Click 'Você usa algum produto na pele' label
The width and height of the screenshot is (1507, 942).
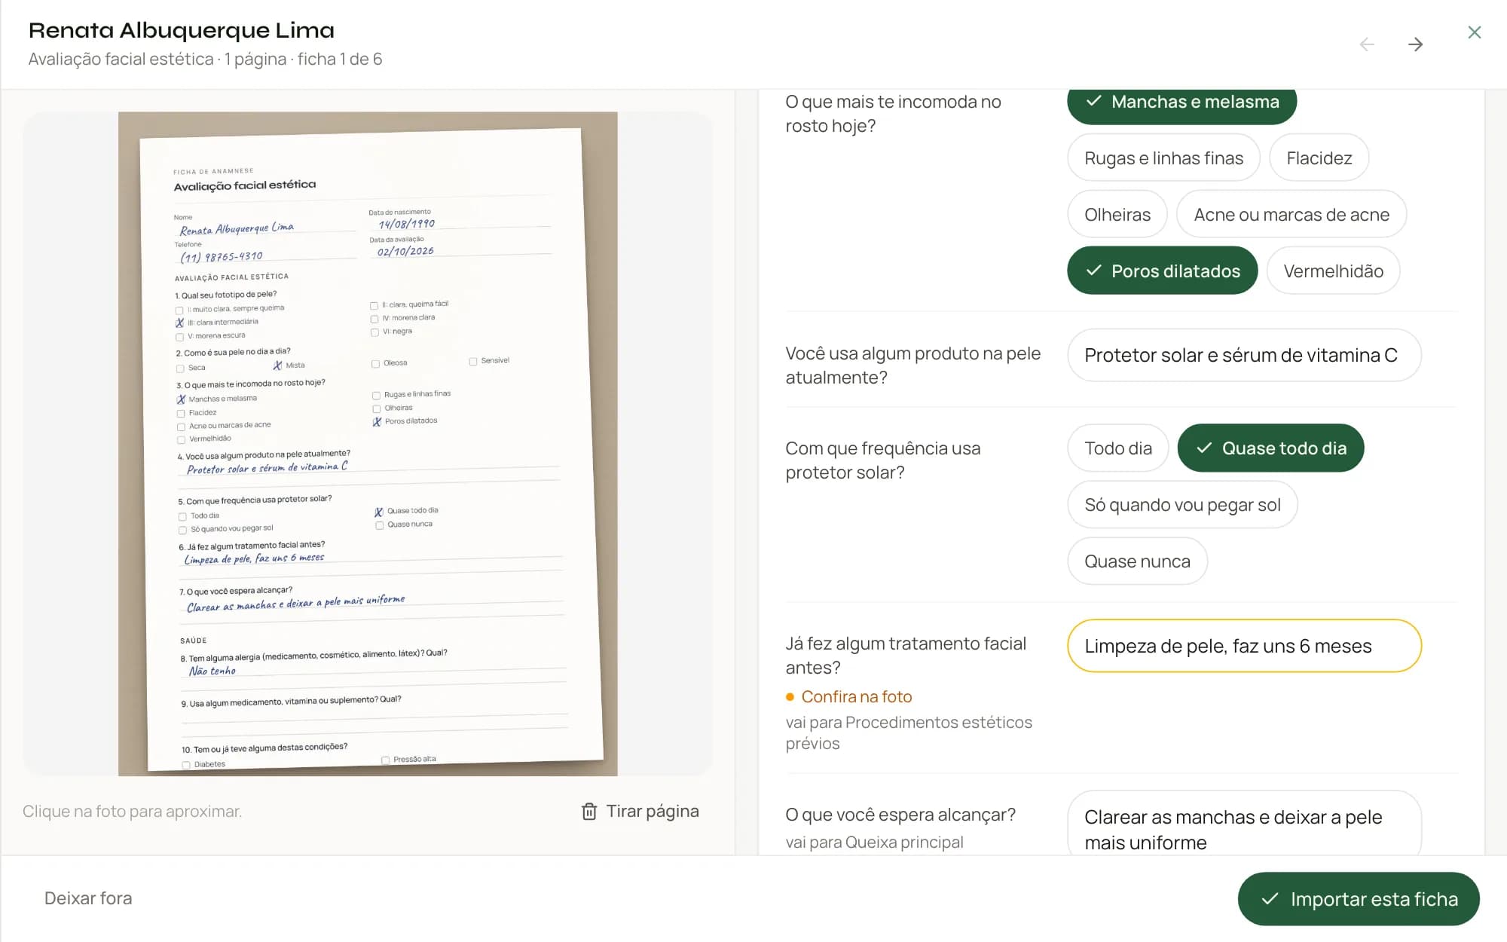tap(913, 365)
